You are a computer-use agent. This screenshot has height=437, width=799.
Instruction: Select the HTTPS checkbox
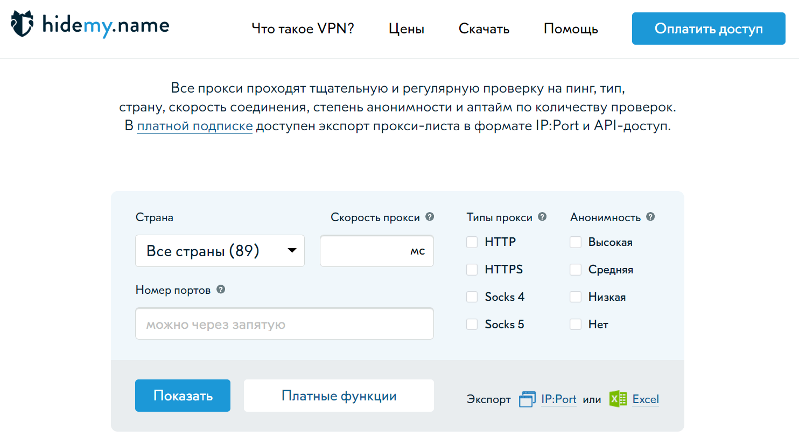tap(472, 270)
